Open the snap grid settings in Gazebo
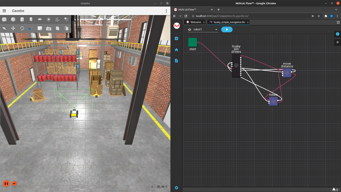The width and height of the screenshot is (341, 192). click(40, 28)
